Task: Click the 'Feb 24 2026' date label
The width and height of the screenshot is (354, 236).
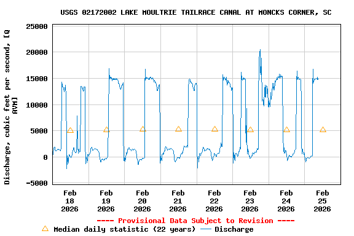Action: coord(286,201)
